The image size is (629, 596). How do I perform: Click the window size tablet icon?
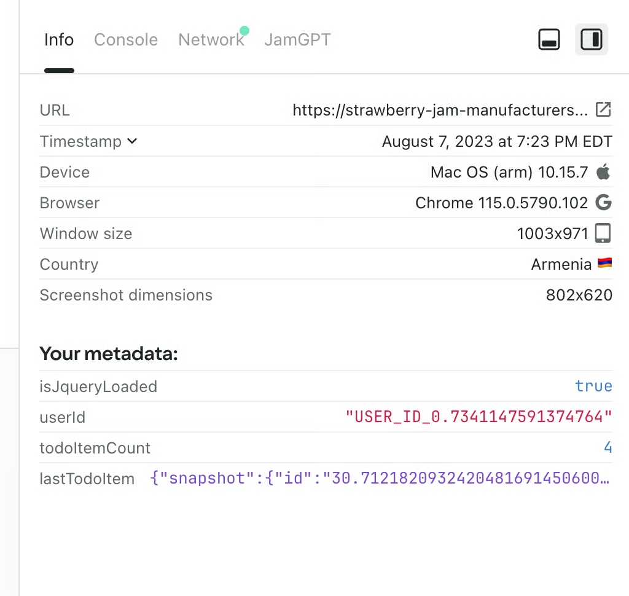(x=603, y=233)
